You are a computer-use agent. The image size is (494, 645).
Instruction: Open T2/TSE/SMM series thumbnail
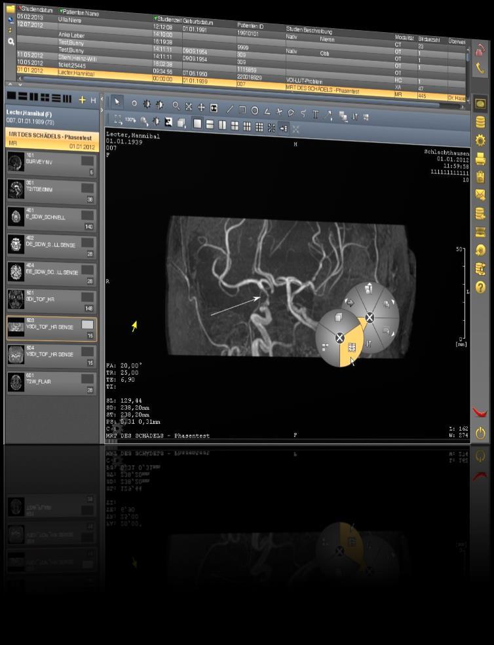click(51, 191)
